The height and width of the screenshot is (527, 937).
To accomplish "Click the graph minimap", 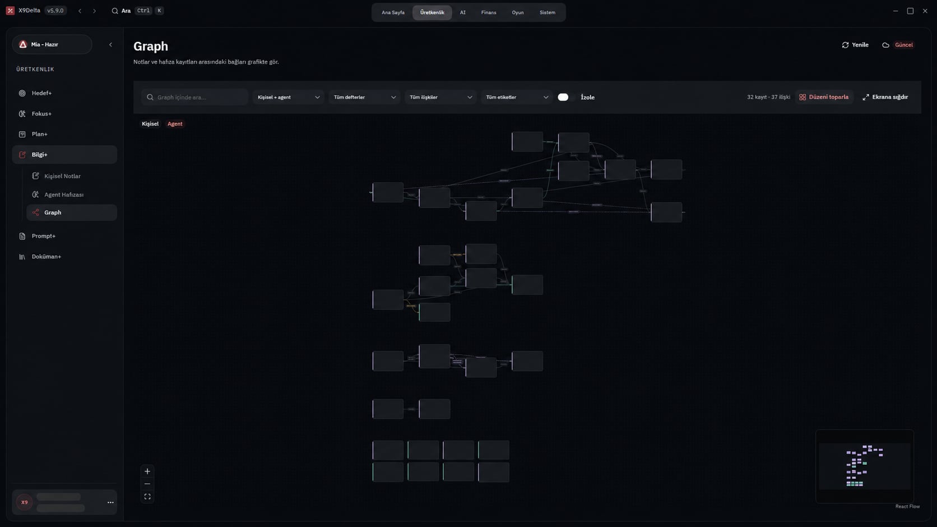I will (x=865, y=466).
